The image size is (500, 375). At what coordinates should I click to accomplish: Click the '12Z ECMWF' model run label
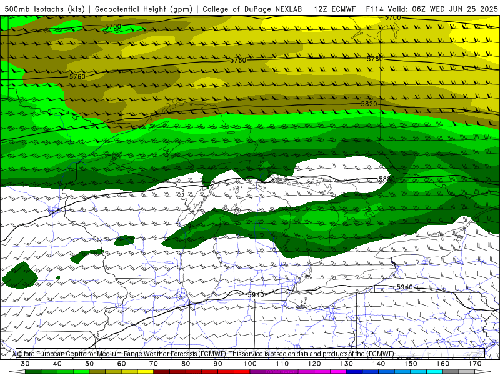(335, 9)
